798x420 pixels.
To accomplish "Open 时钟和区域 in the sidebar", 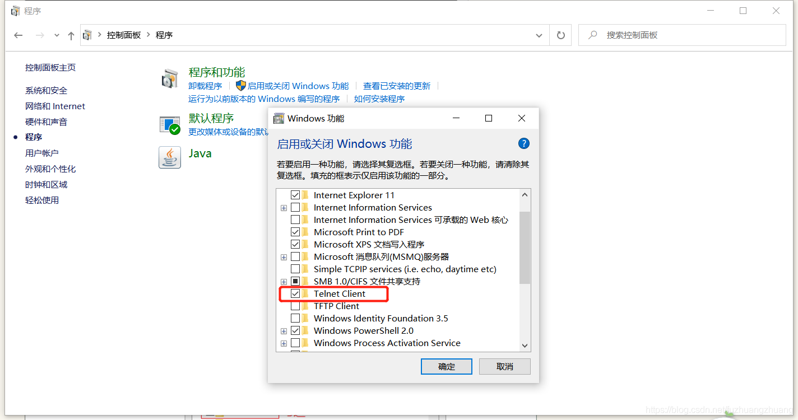I will click(x=46, y=185).
